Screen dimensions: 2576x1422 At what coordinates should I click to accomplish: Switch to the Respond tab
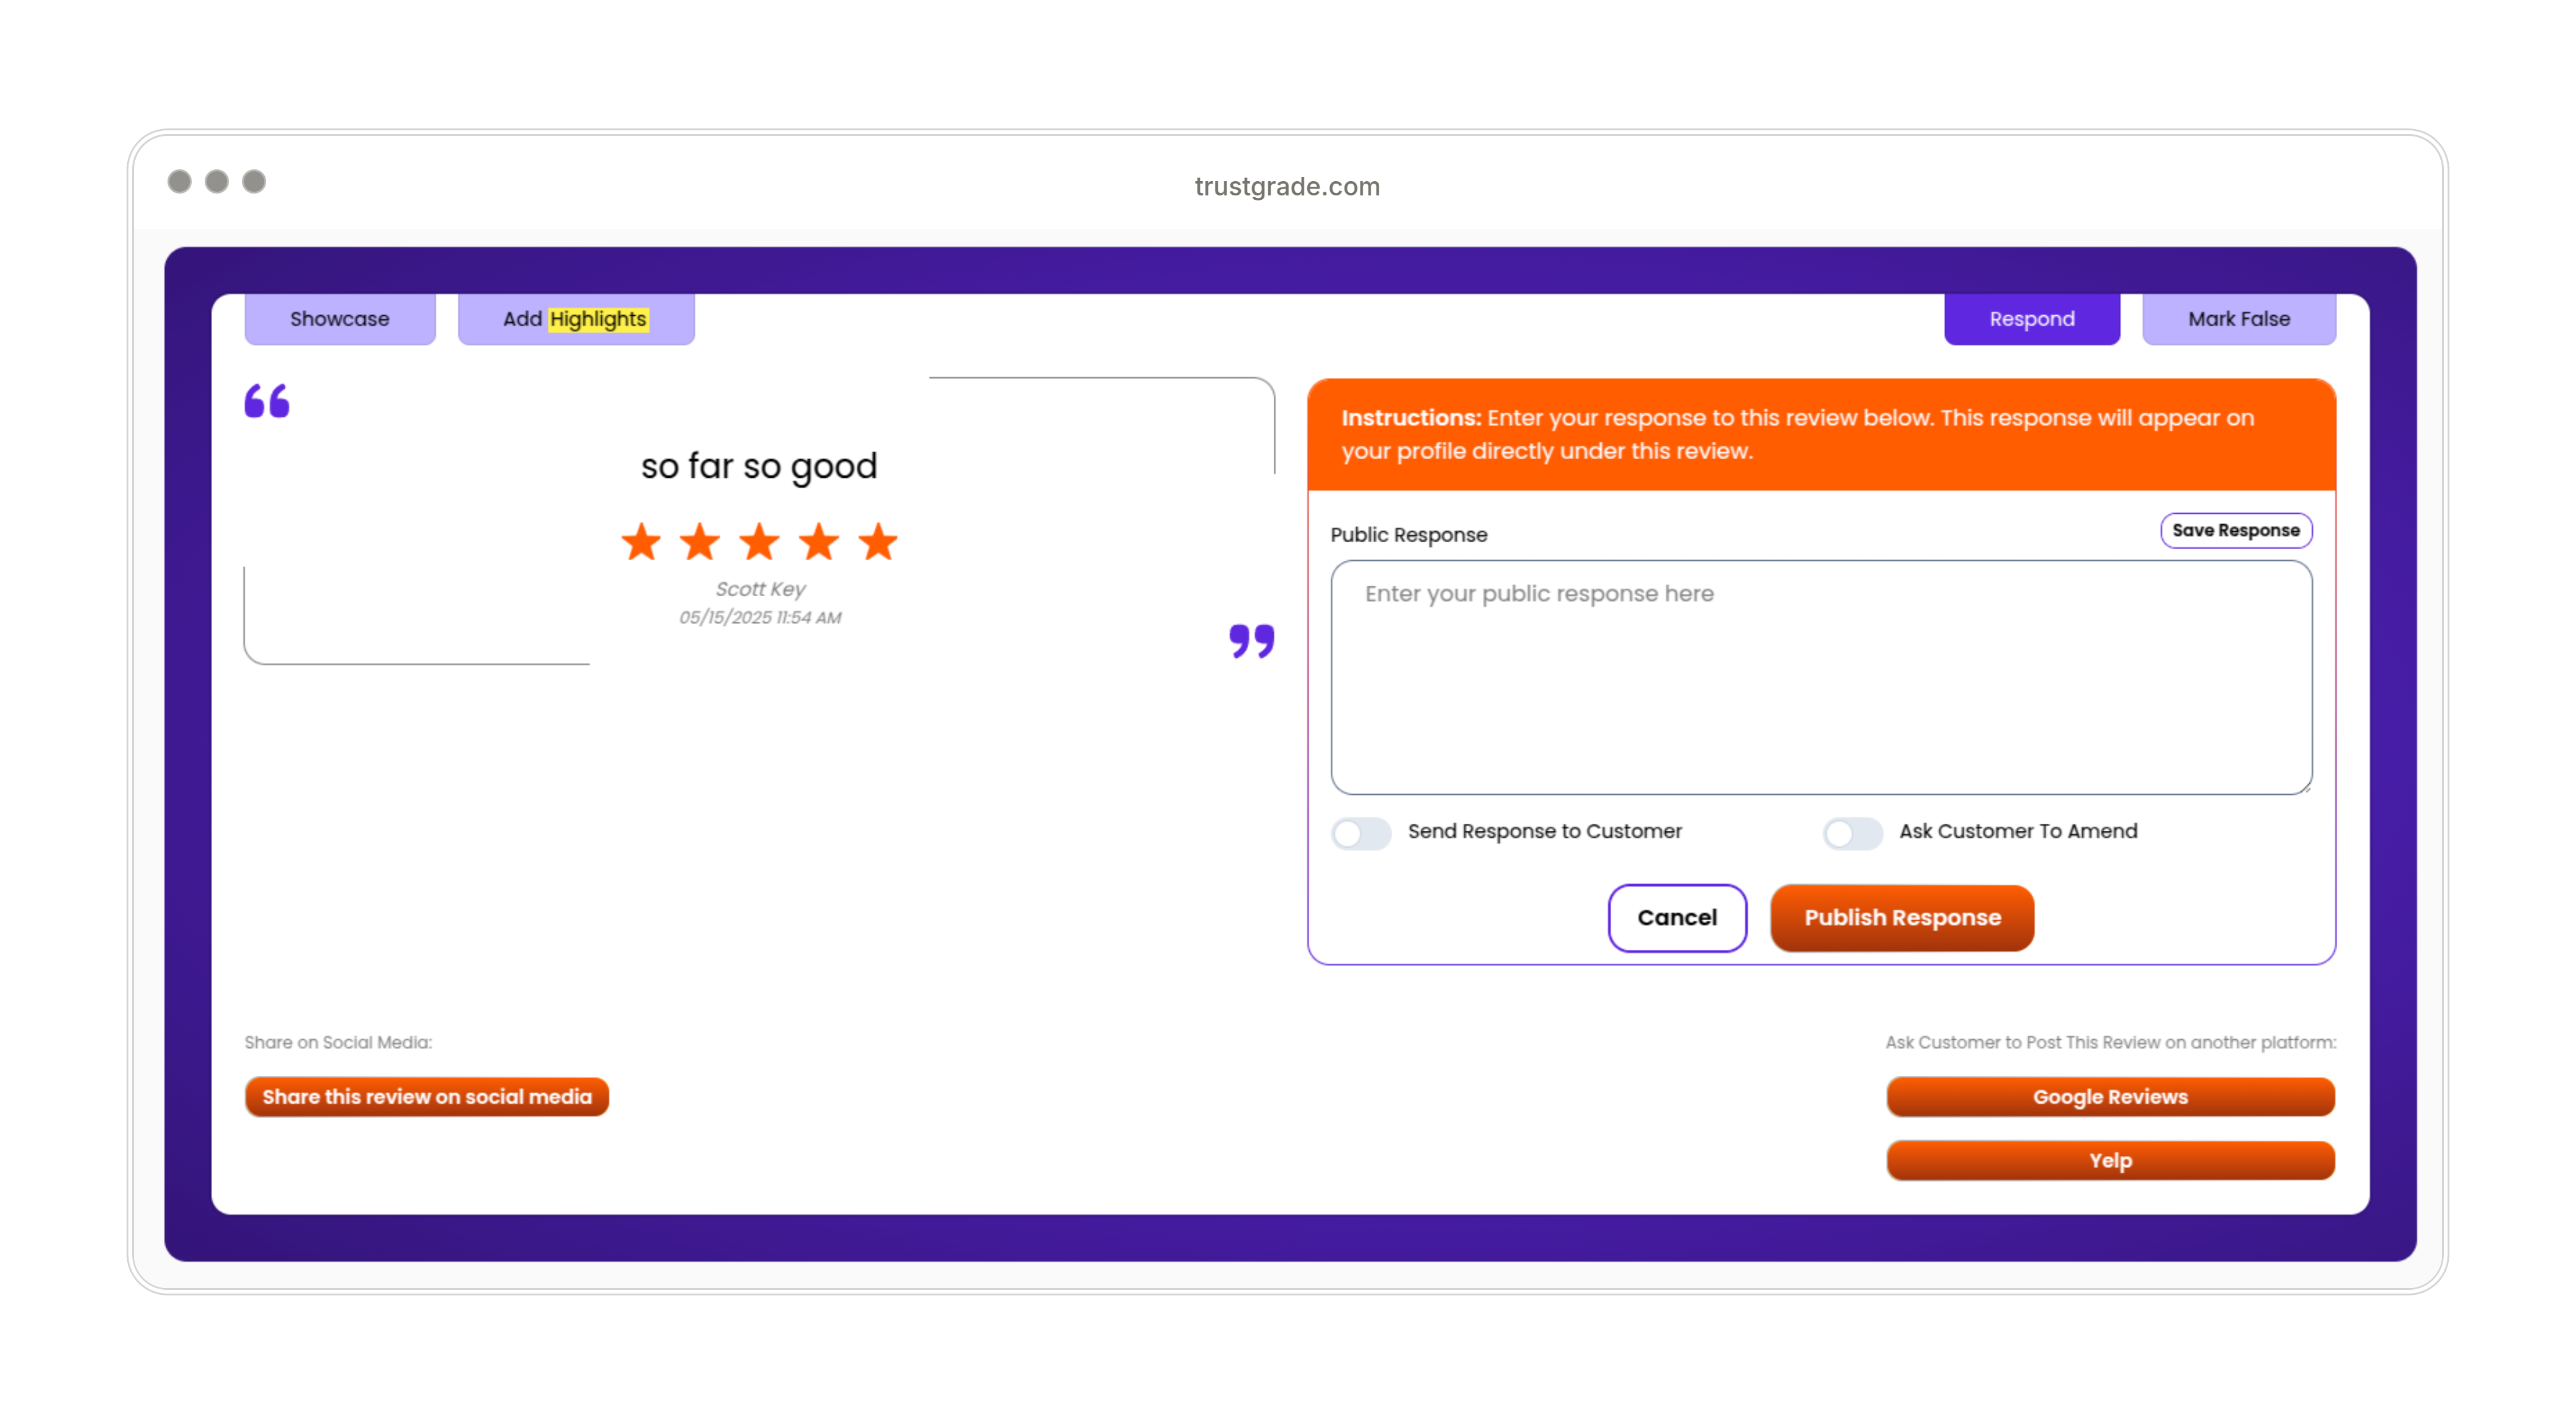pos(2032,319)
